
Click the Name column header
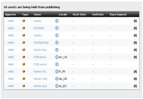pyautogui.click(x=37, y=15)
